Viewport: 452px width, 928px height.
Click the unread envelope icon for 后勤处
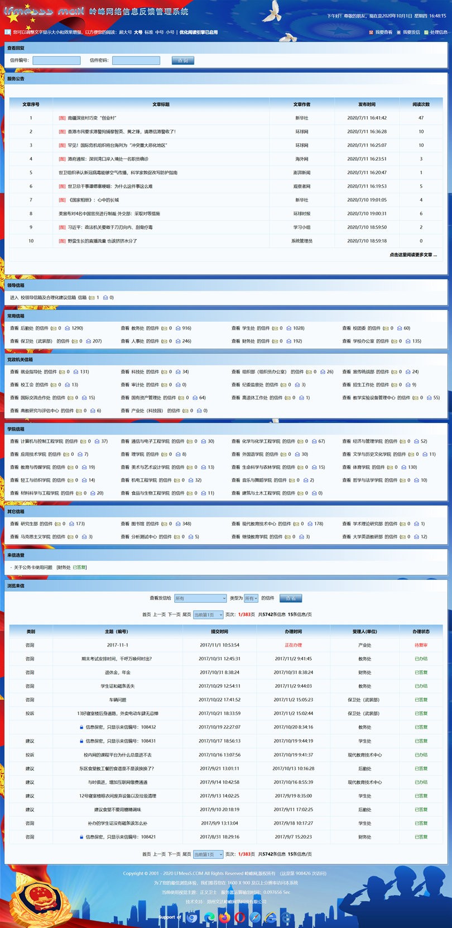tap(54, 329)
